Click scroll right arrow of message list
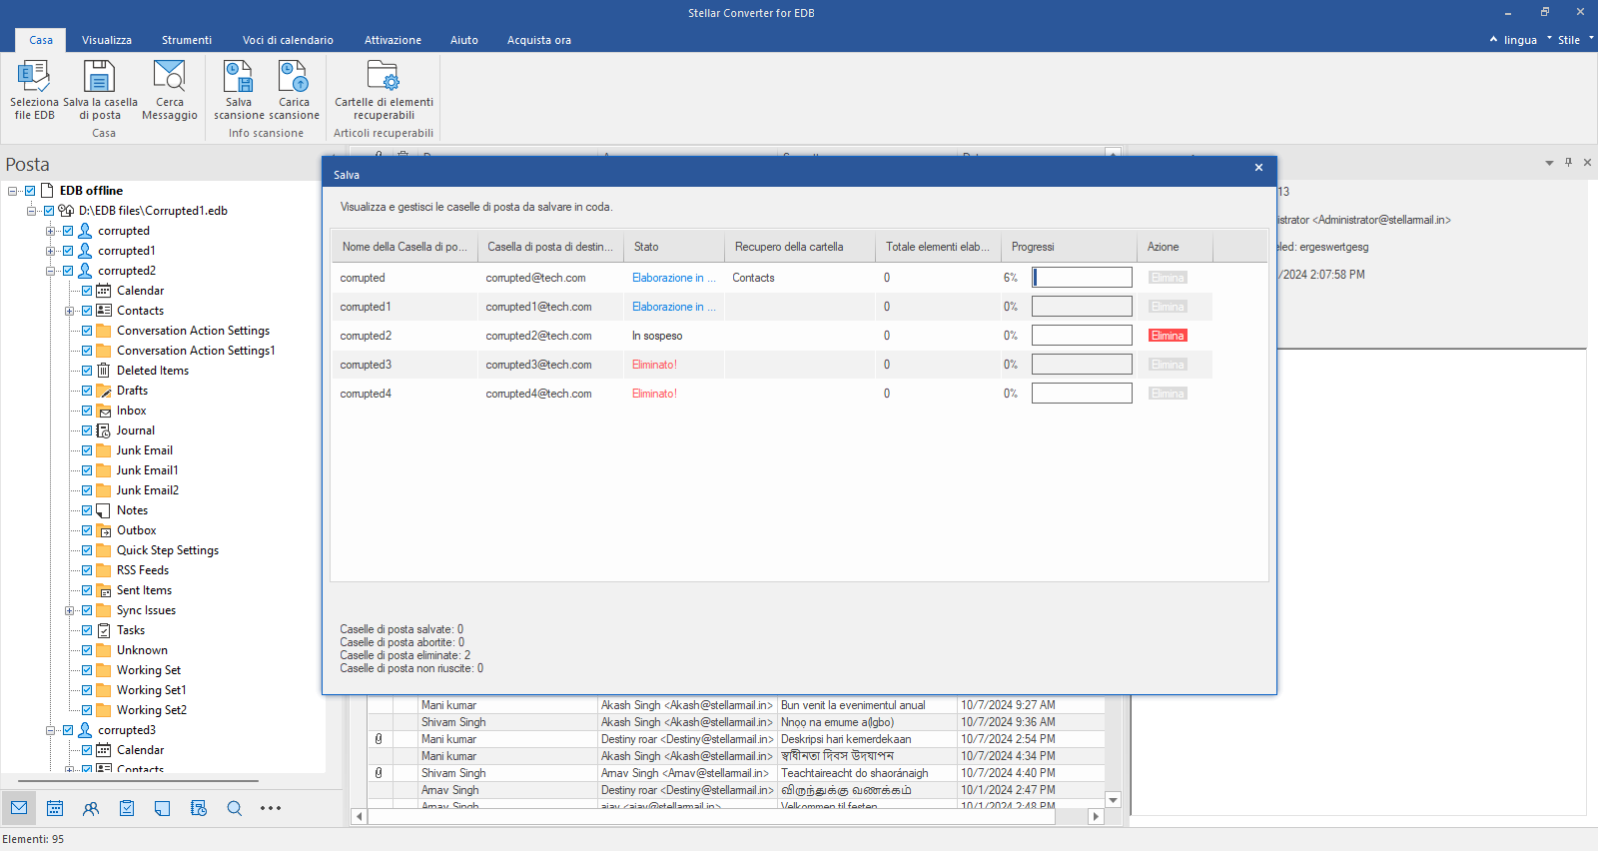1598x851 pixels. [x=1096, y=816]
